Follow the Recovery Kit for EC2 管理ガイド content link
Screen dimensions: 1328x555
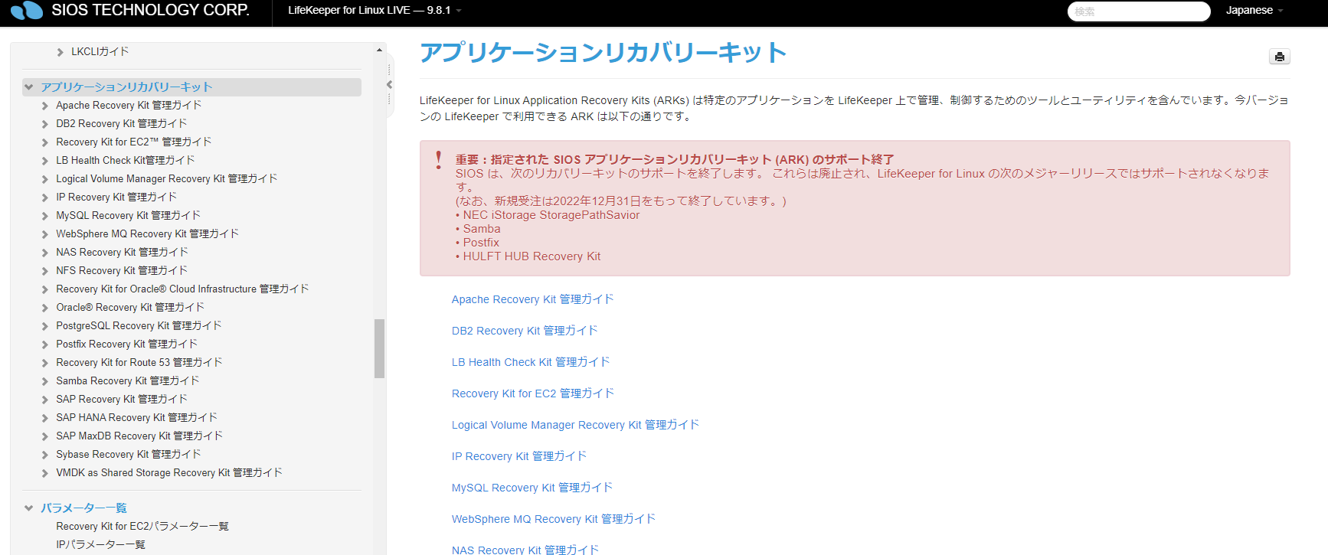point(533,393)
